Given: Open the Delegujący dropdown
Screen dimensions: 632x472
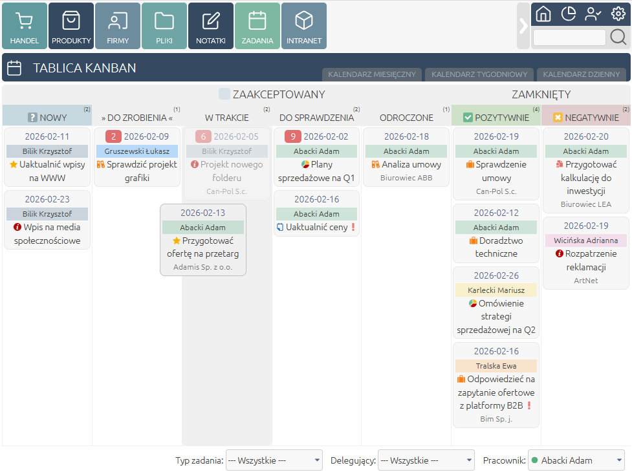Looking at the screenshot, I should [x=426, y=460].
